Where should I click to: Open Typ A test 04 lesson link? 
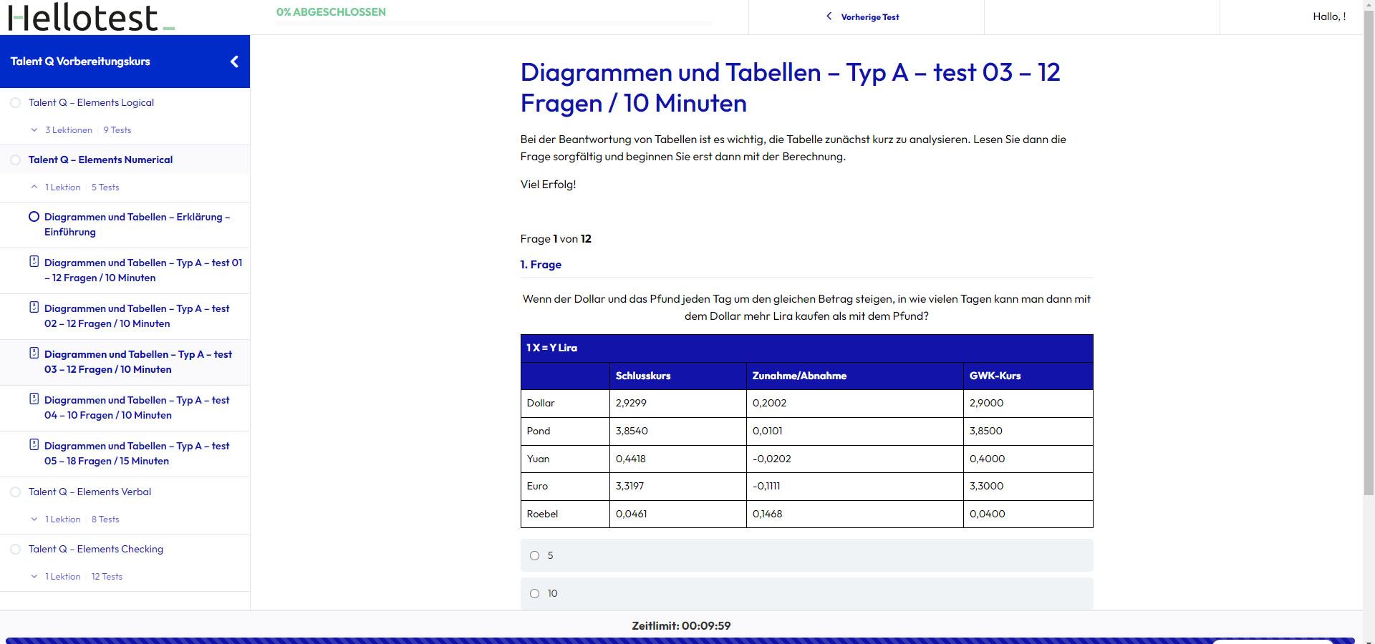pos(137,407)
